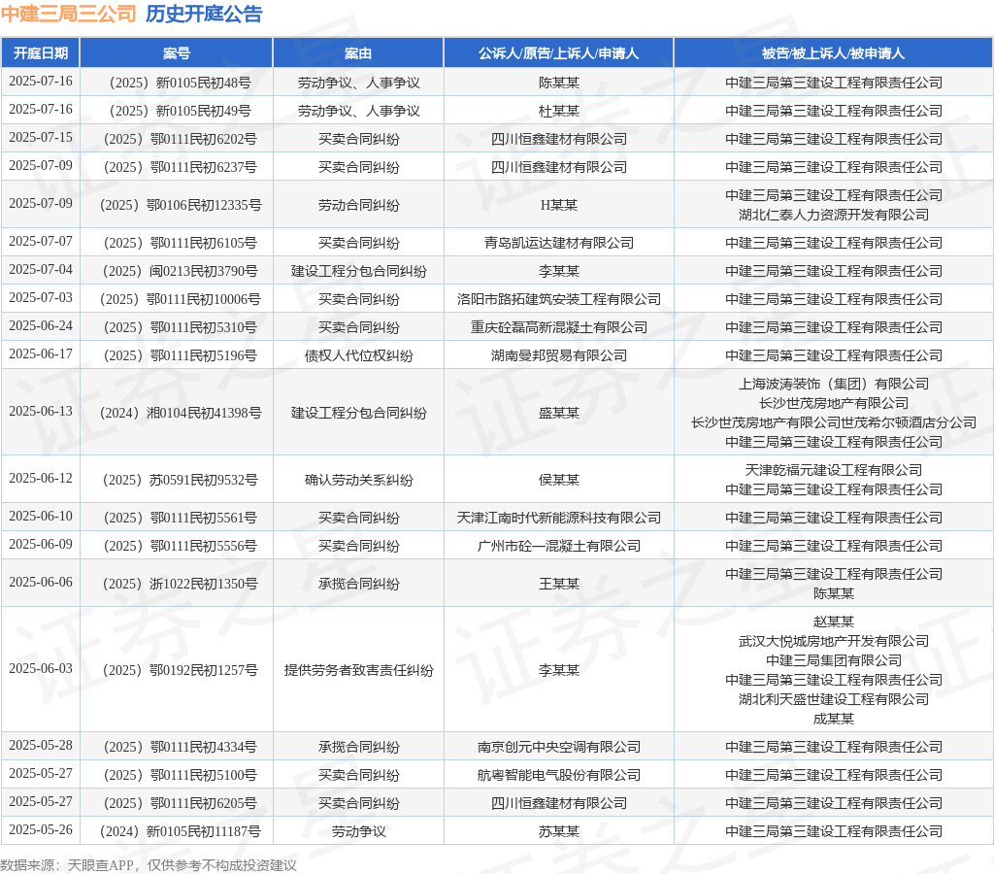Click cause 提供劳务者致害责任纠纷
The width and height of the screenshot is (994, 874).
click(x=358, y=670)
